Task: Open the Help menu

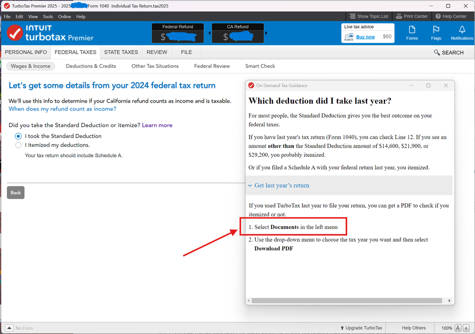Action: (x=80, y=16)
